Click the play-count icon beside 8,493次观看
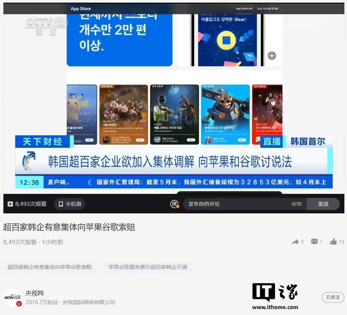Screen dimensions: 347x315 10,204
